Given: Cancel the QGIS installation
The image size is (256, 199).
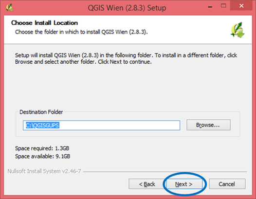Looking at the screenshot, I should click(x=227, y=184).
